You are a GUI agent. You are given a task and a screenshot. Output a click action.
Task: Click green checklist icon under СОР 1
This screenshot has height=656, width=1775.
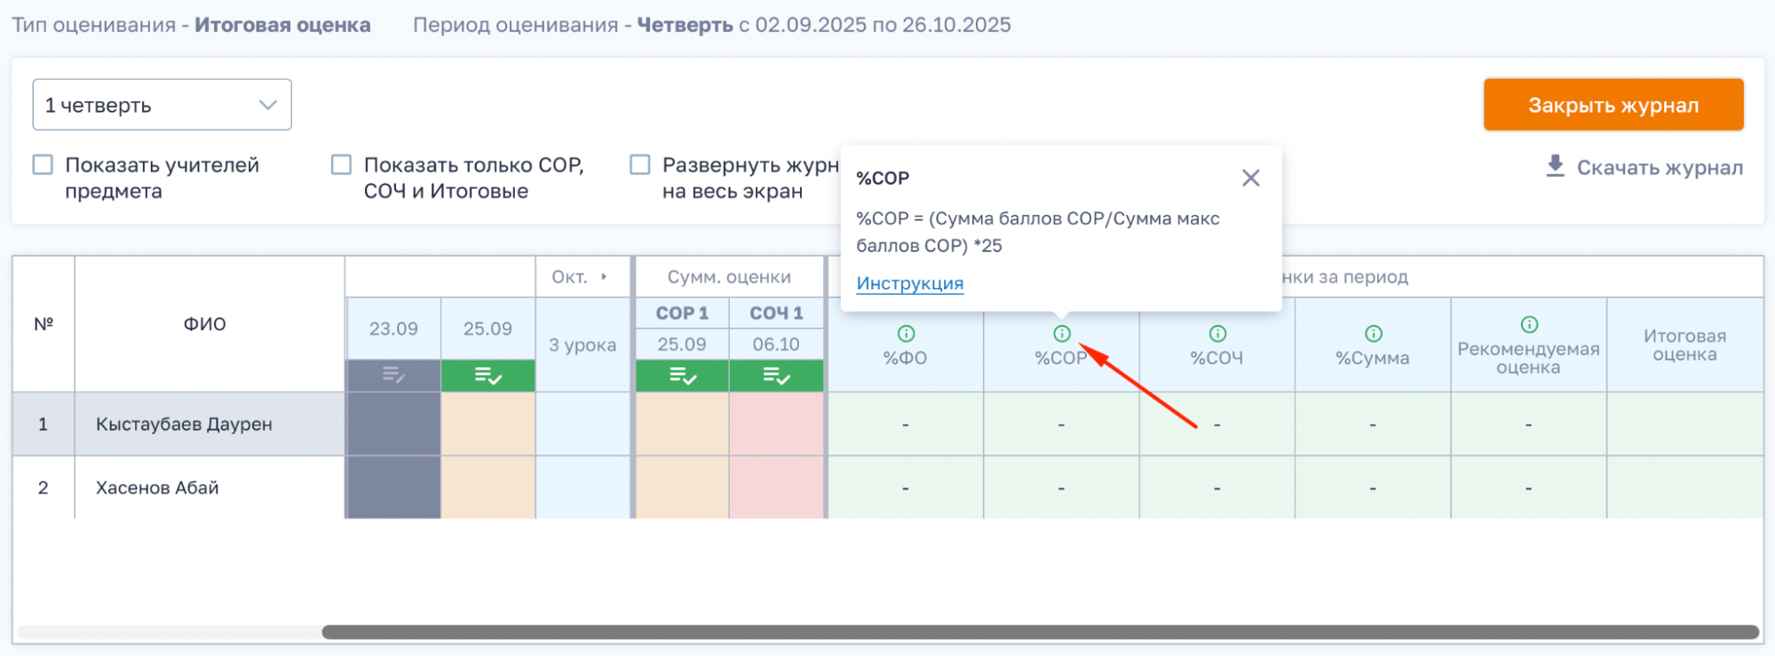682,376
